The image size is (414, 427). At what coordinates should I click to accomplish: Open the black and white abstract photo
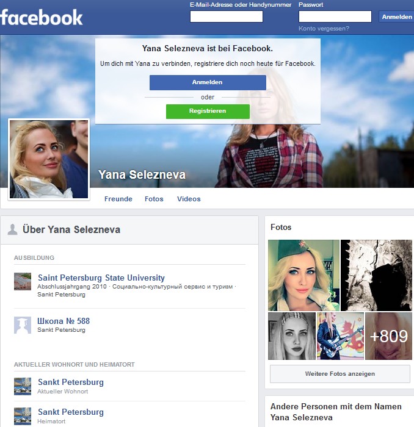(376, 275)
